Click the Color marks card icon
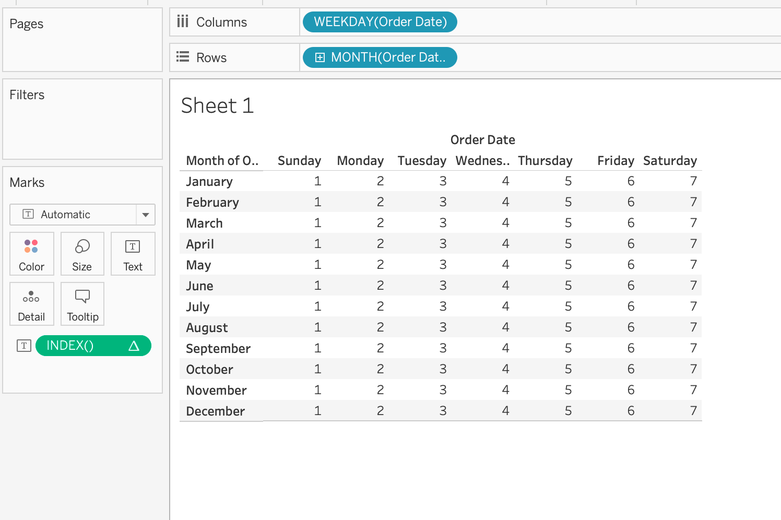 [x=31, y=246]
